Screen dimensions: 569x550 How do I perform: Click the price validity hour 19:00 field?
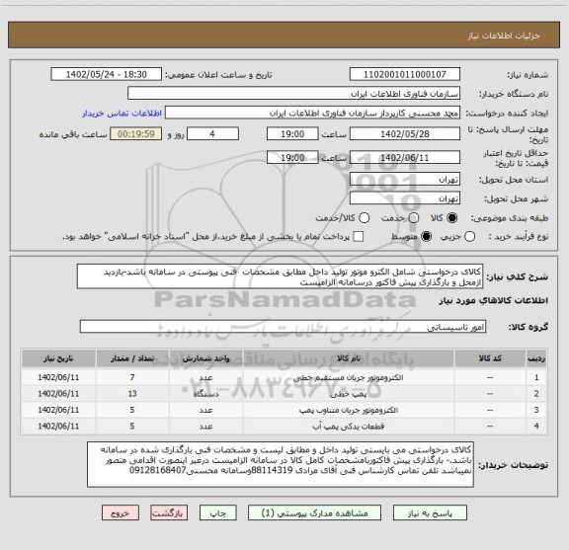point(292,157)
